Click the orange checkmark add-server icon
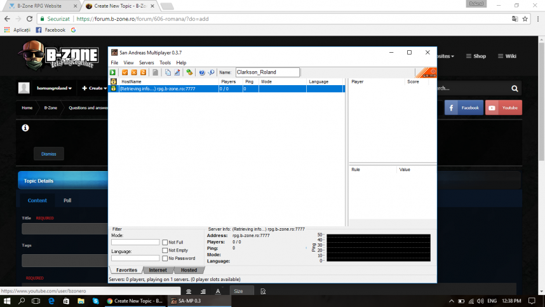Screen dimensions: 545x307 [x=124, y=72]
